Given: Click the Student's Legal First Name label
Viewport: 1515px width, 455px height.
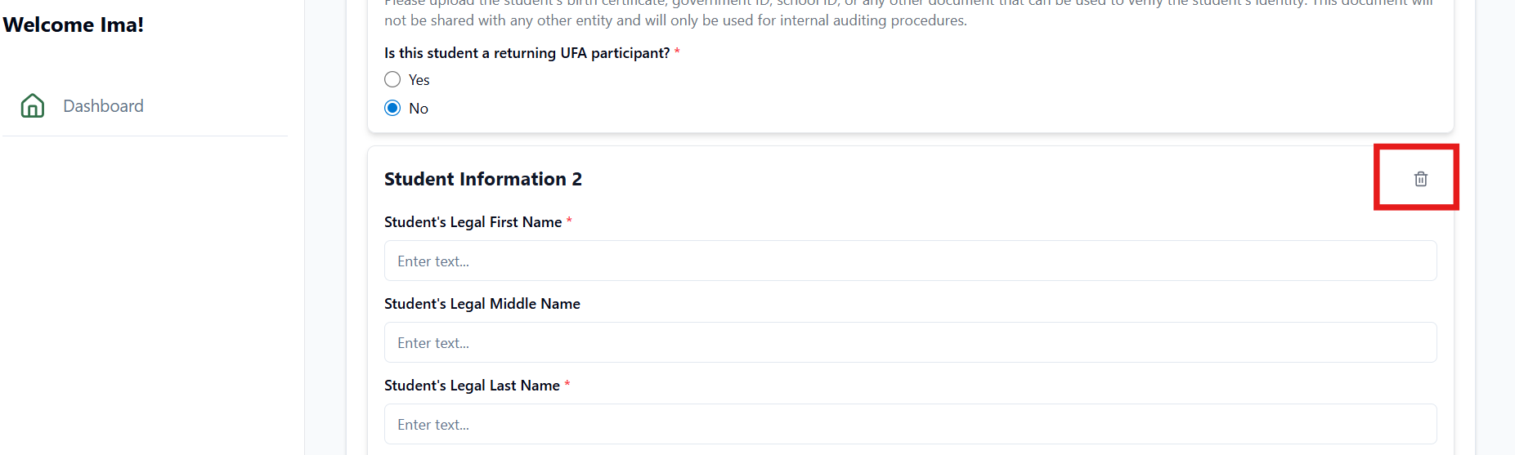Looking at the screenshot, I should (x=473, y=222).
